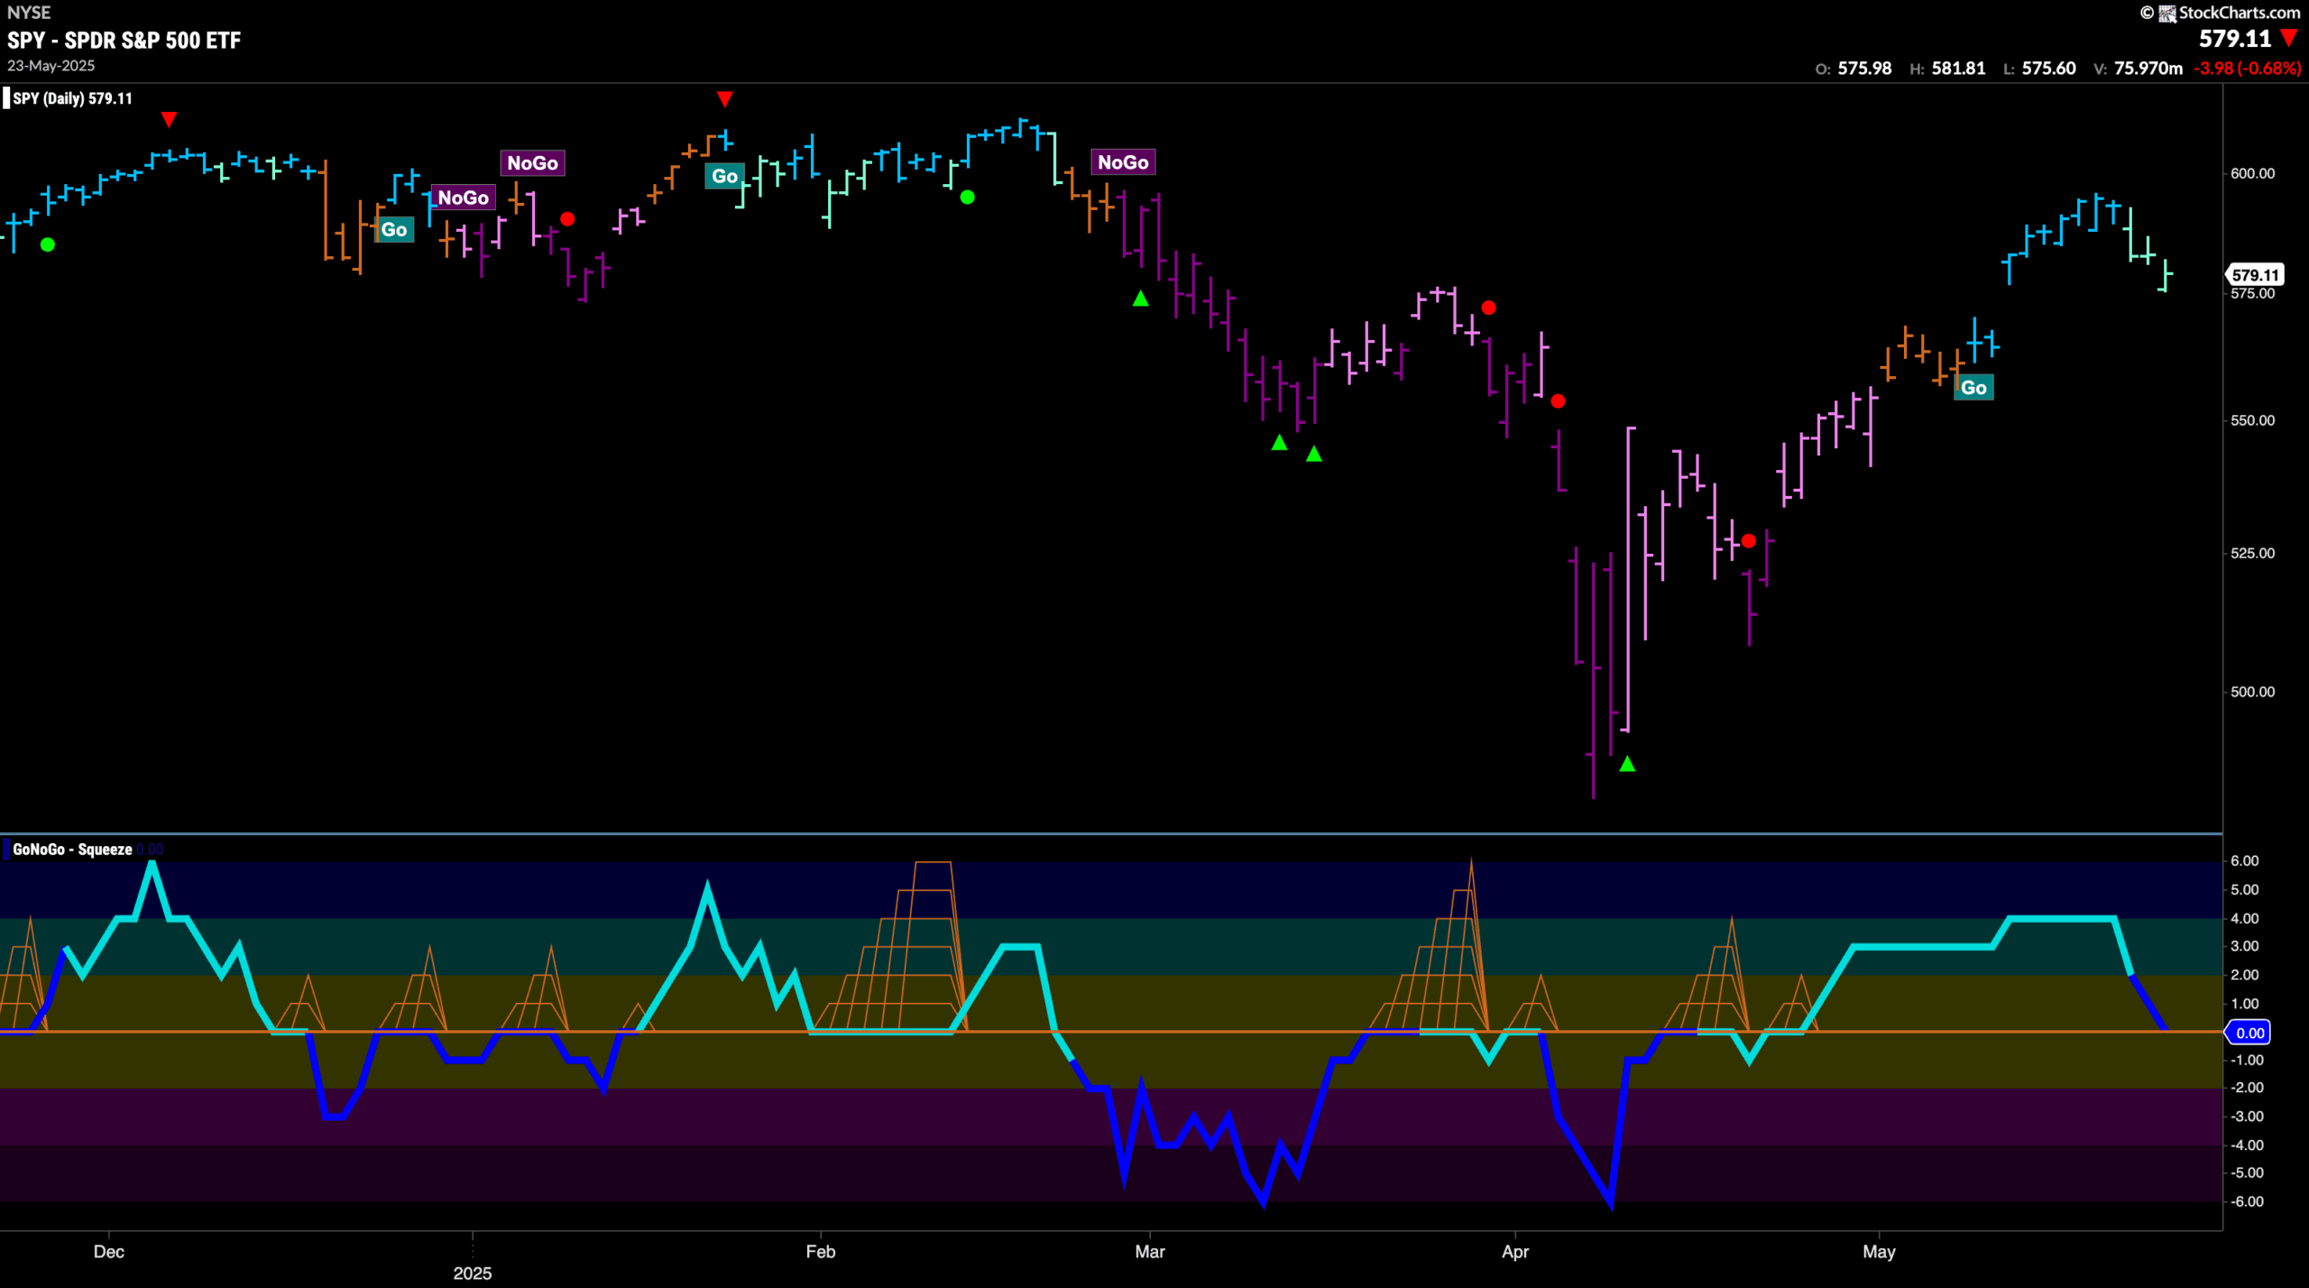Click the red circle marker in late March
This screenshot has height=1288, width=2309.
pyautogui.click(x=1488, y=308)
